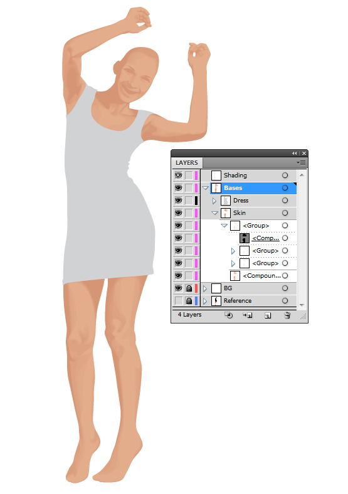This screenshot has width=348, height=494.
Task: Select the Skin sublayer name
Action: (240, 213)
